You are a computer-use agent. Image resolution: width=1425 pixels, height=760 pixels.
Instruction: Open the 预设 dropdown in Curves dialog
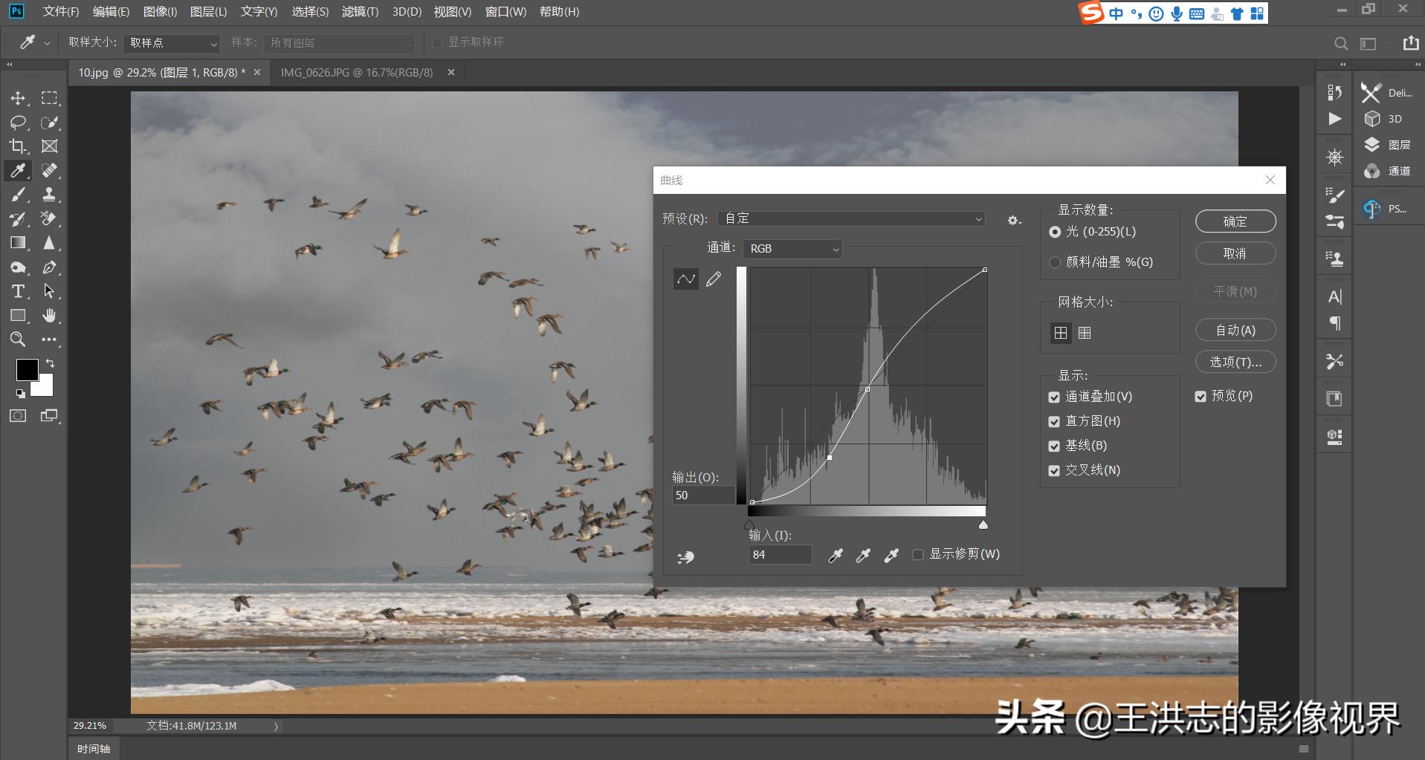[850, 218]
